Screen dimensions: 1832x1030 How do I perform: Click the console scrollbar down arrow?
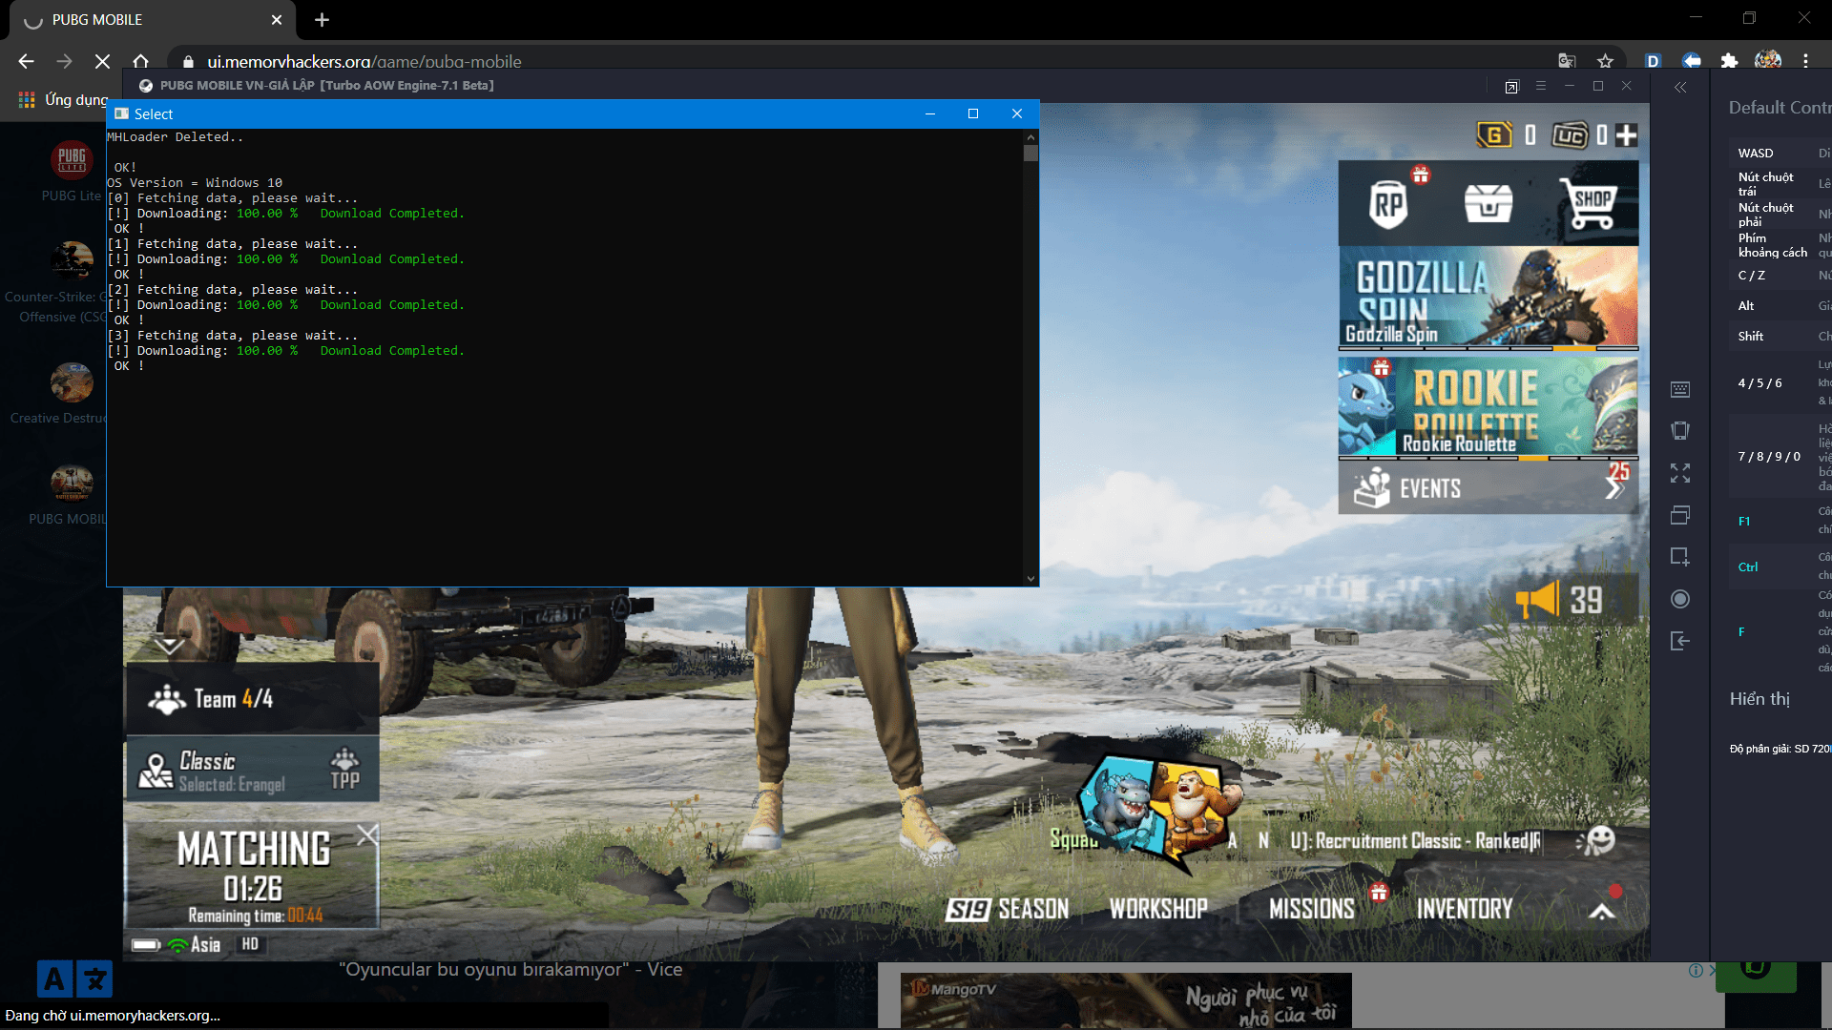click(1030, 578)
